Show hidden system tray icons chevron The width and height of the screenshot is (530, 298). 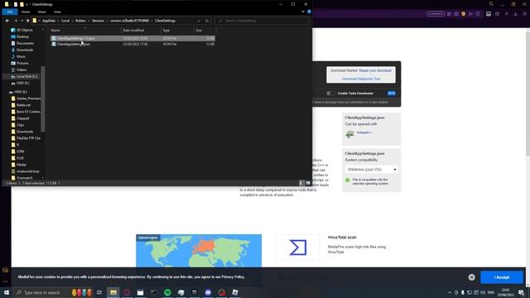tap(450, 292)
